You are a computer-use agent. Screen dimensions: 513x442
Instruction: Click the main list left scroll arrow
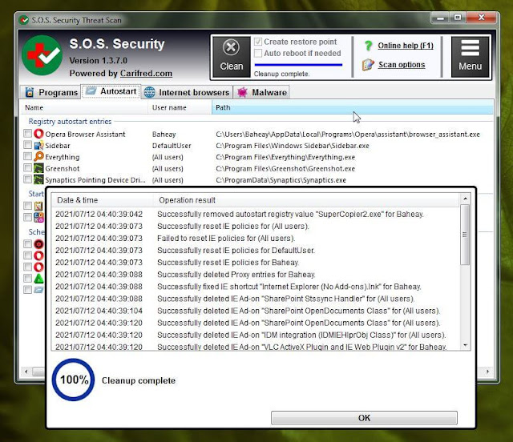coord(26,372)
